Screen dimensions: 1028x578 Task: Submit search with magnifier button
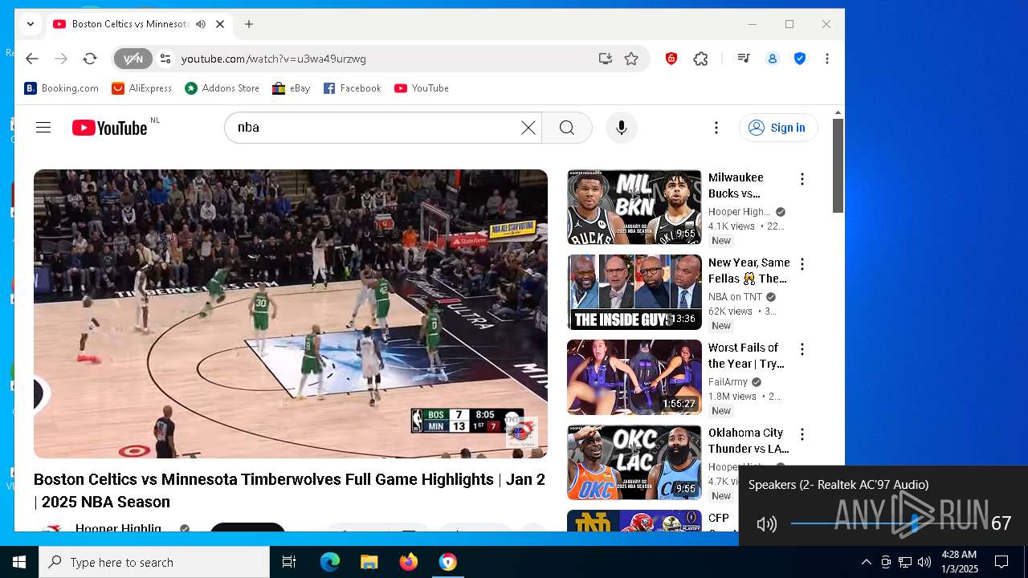pyautogui.click(x=567, y=128)
